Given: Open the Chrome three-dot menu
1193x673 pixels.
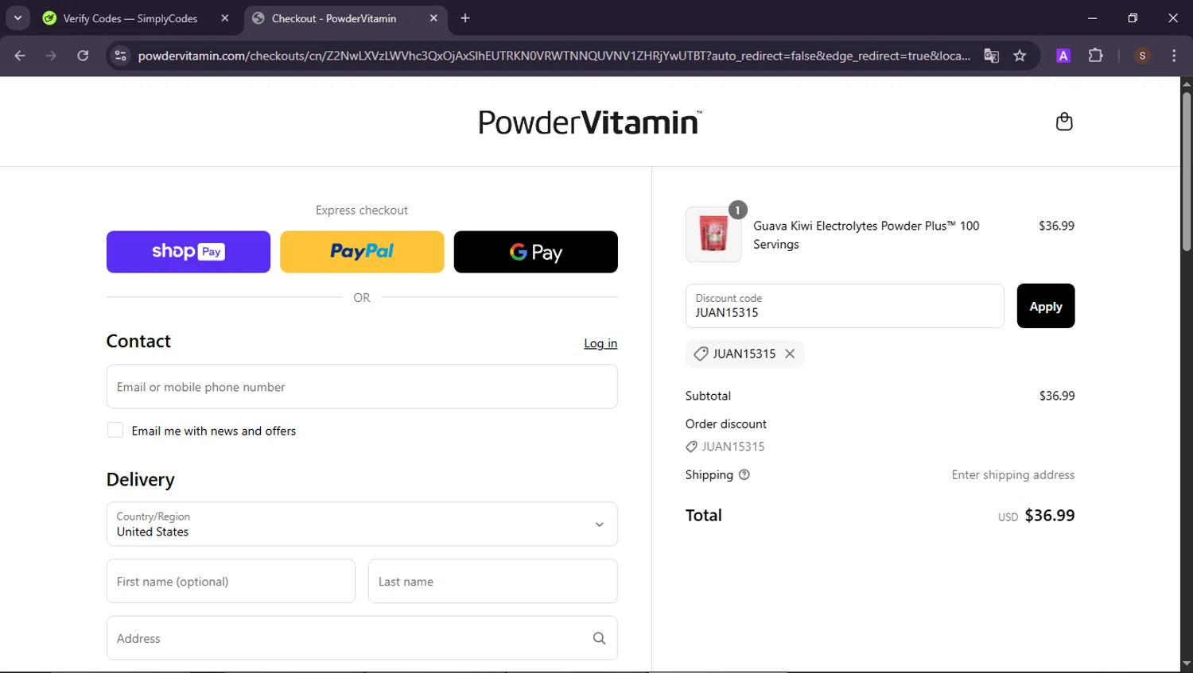Looking at the screenshot, I should pyautogui.click(x=1174, y=56).
